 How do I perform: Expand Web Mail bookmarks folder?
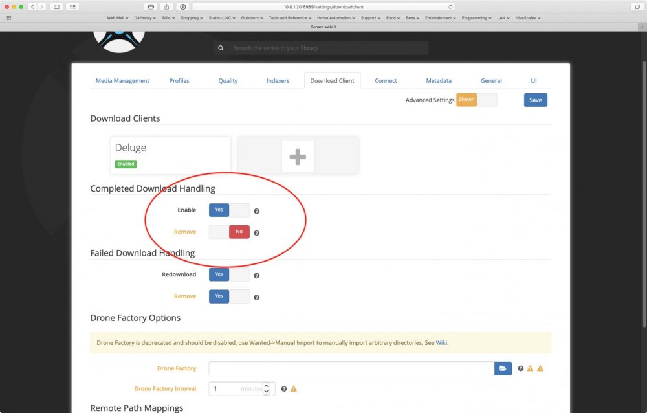(118, 18)
